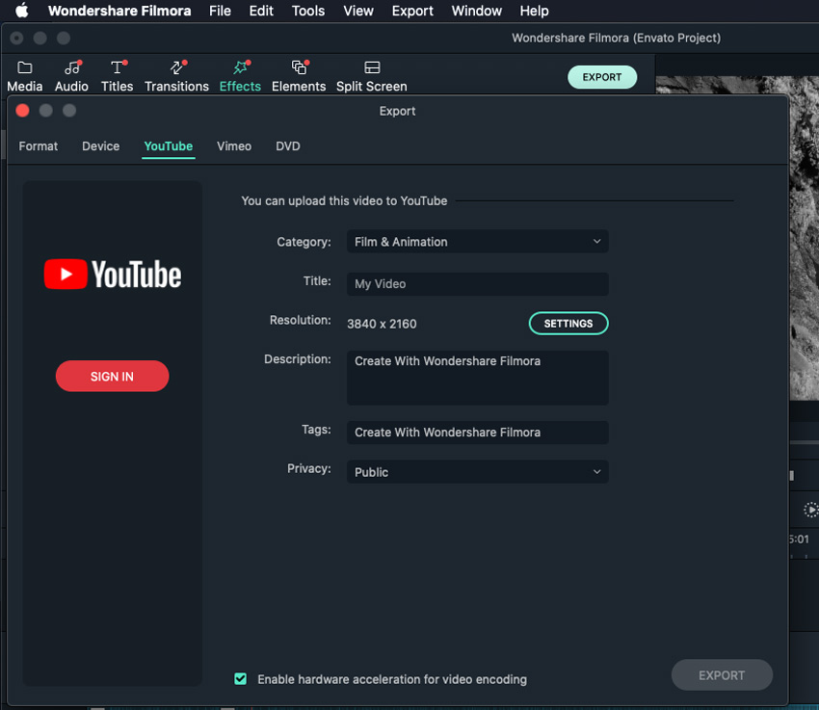The height and width of the screenshot is (710, 819).
Task: Open the Wondershare Filmora app menu
Action: pyautogui.click(x=119, y=11)
